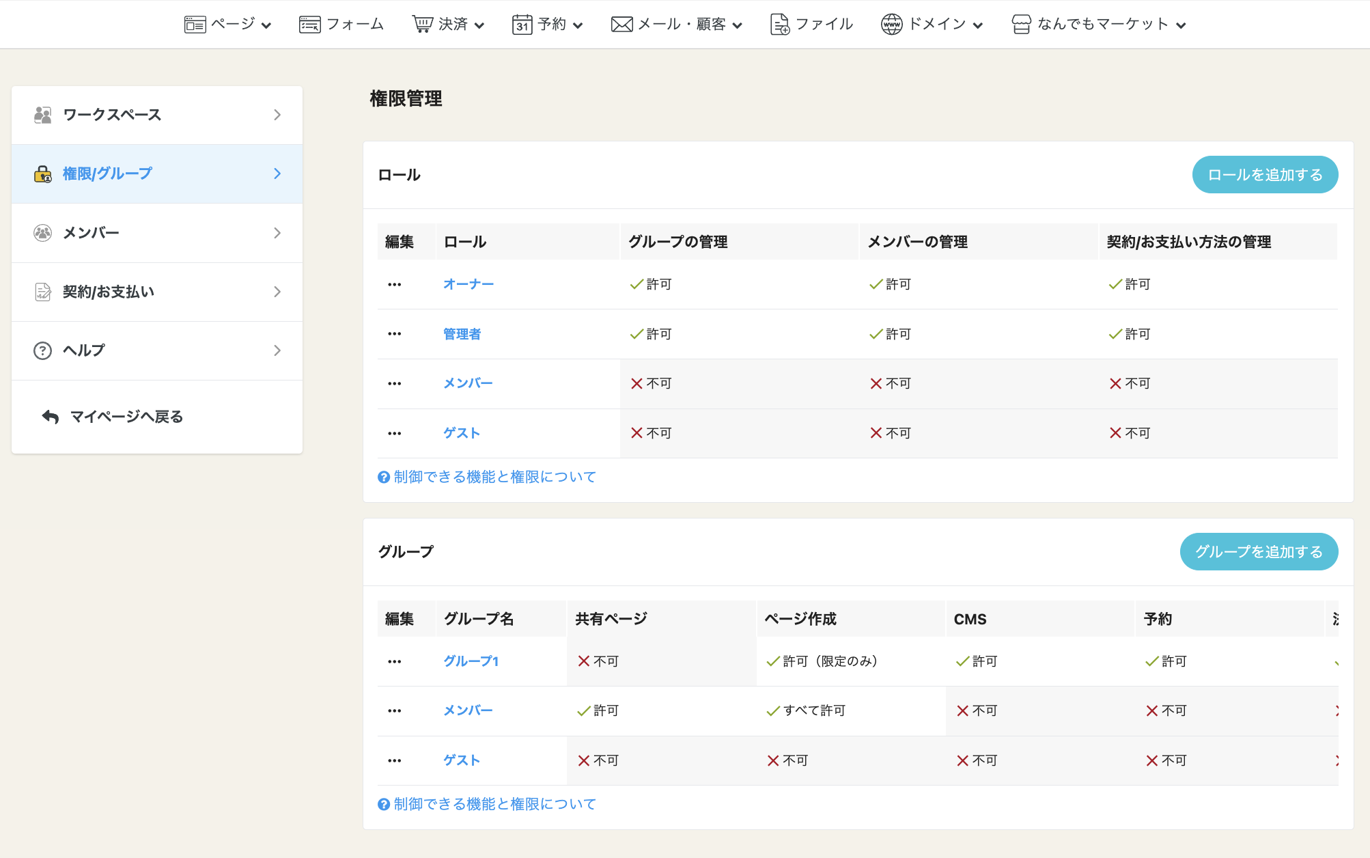Open role table 制御できる機能と権限について link

click(x=495, y=477)
